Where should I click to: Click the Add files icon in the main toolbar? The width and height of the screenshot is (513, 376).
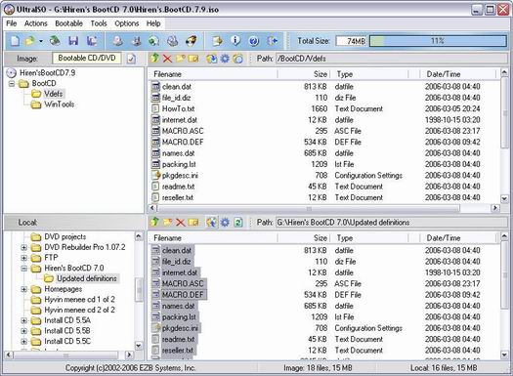[x=217, y=41]
